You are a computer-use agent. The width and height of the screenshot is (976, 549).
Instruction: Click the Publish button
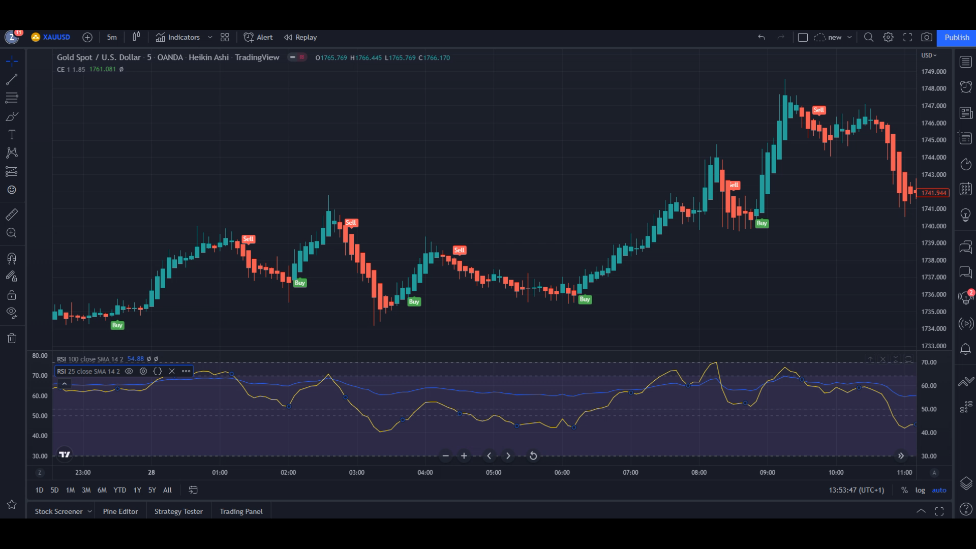point(956,37)
